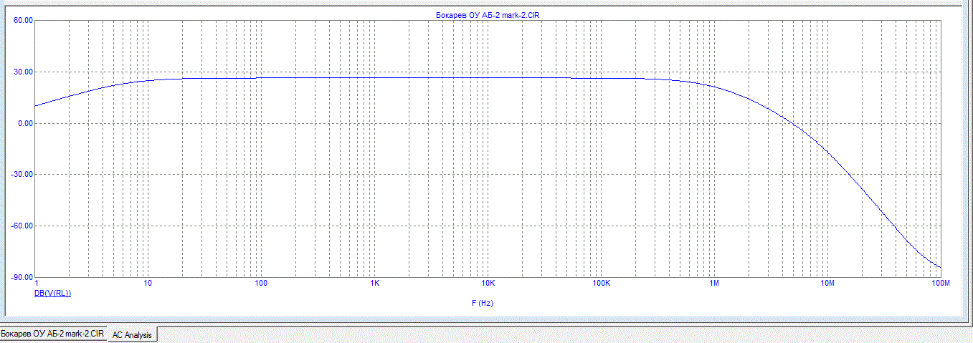
Task: Click the 60.00 Y-axis scale value
Action: [24, 21]
